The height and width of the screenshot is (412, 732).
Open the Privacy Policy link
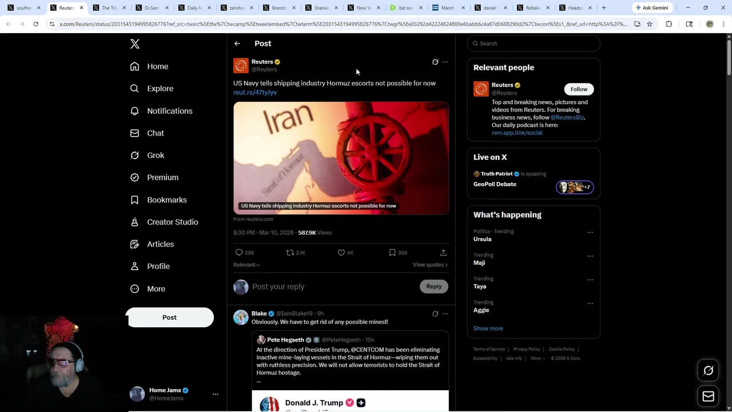527,349
